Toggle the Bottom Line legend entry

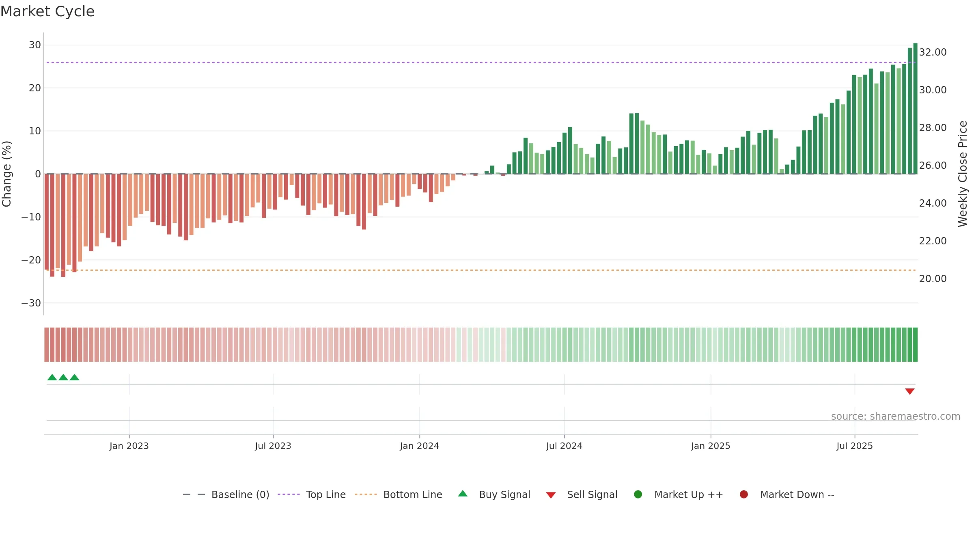point(399,494)
